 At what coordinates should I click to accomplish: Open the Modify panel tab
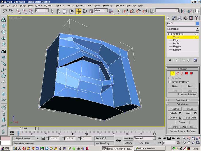pyautogui.click(x=174, y=18)
